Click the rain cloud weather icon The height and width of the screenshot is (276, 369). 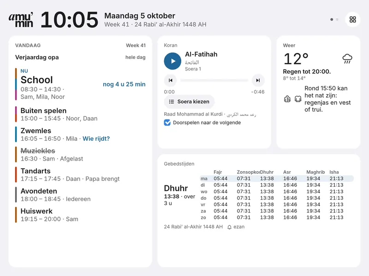click(x=347, y=59)
